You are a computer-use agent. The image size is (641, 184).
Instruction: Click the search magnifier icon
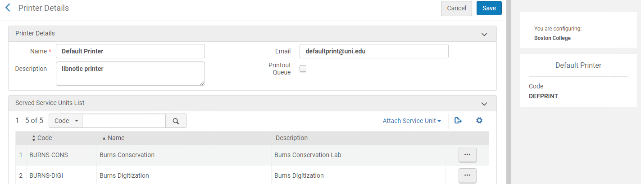point(176,121)
